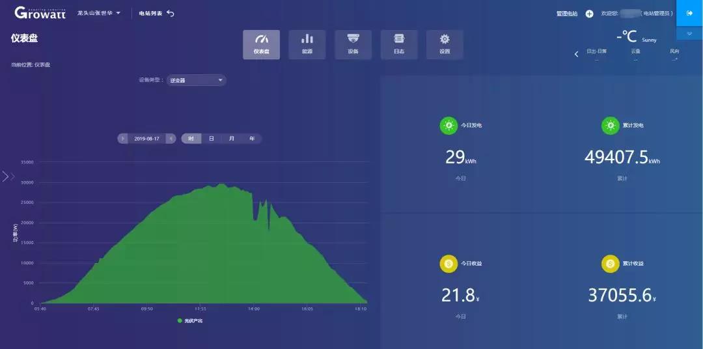
Task: Click the 电站列表 station list back link
Action: click(x=156, y=13)
